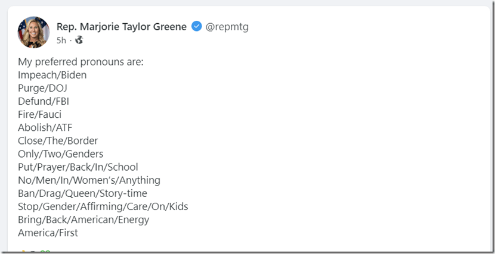The height and width of the screenshot is (254, 495).
Task: Open the Rep. Marjorie Taylor Greene profile name
Action: click(121, 27)
